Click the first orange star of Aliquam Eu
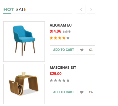Screen dimensions: 118x106 [x=51, y=38]
